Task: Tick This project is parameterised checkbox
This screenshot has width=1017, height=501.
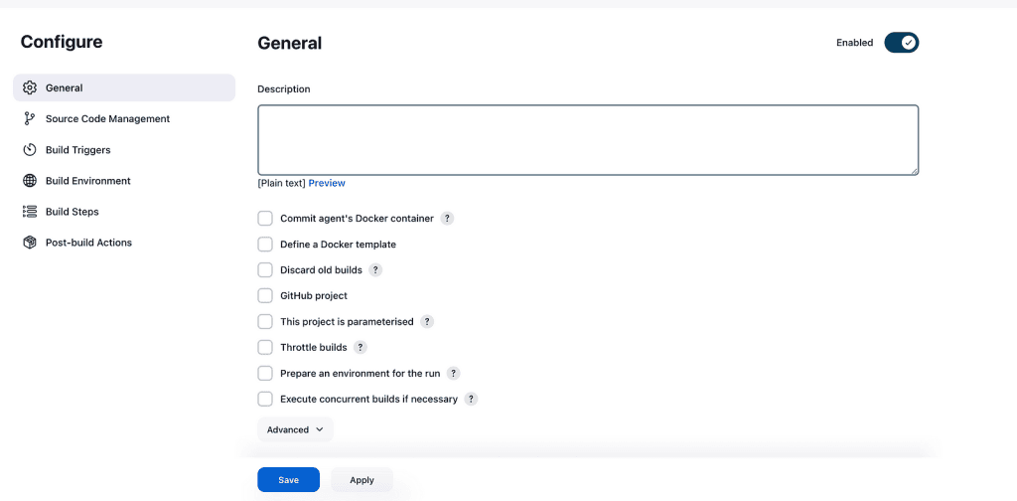Action: click(x=264, y=322)
